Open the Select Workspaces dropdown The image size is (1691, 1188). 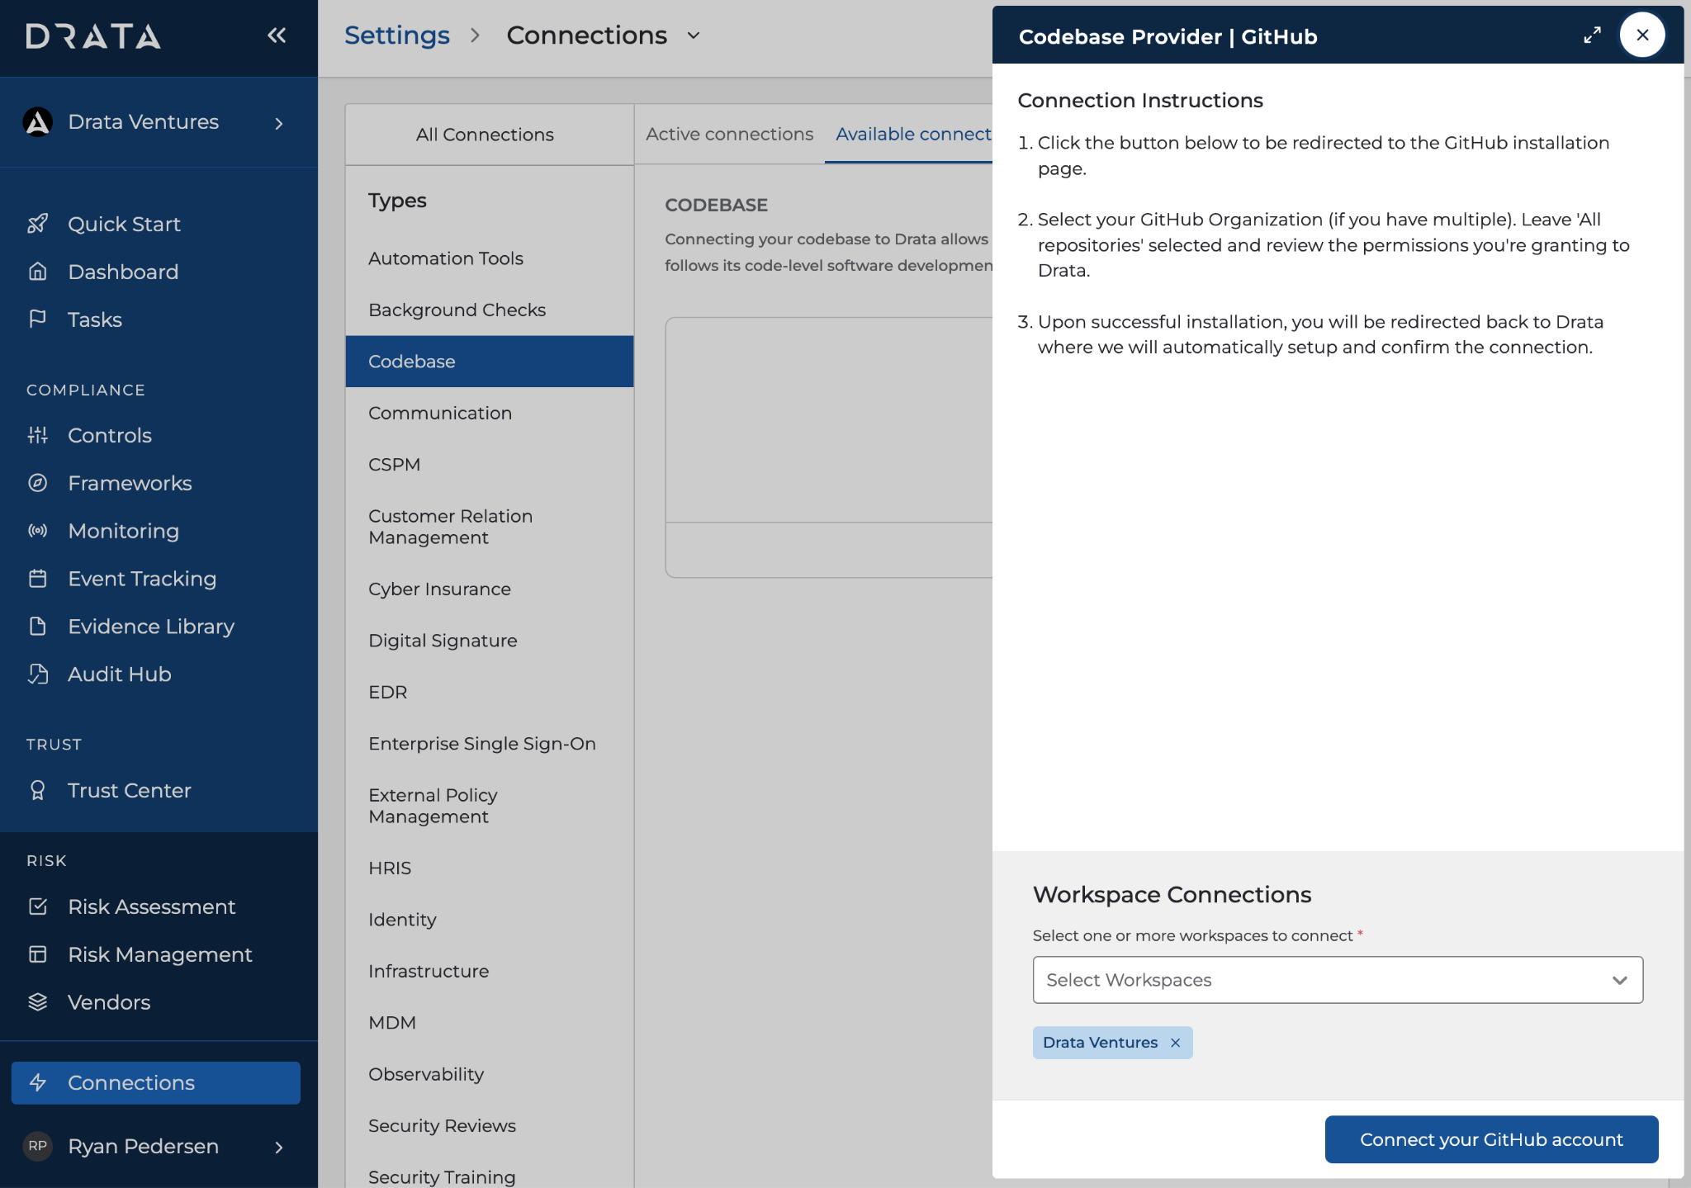[1338, 980]
